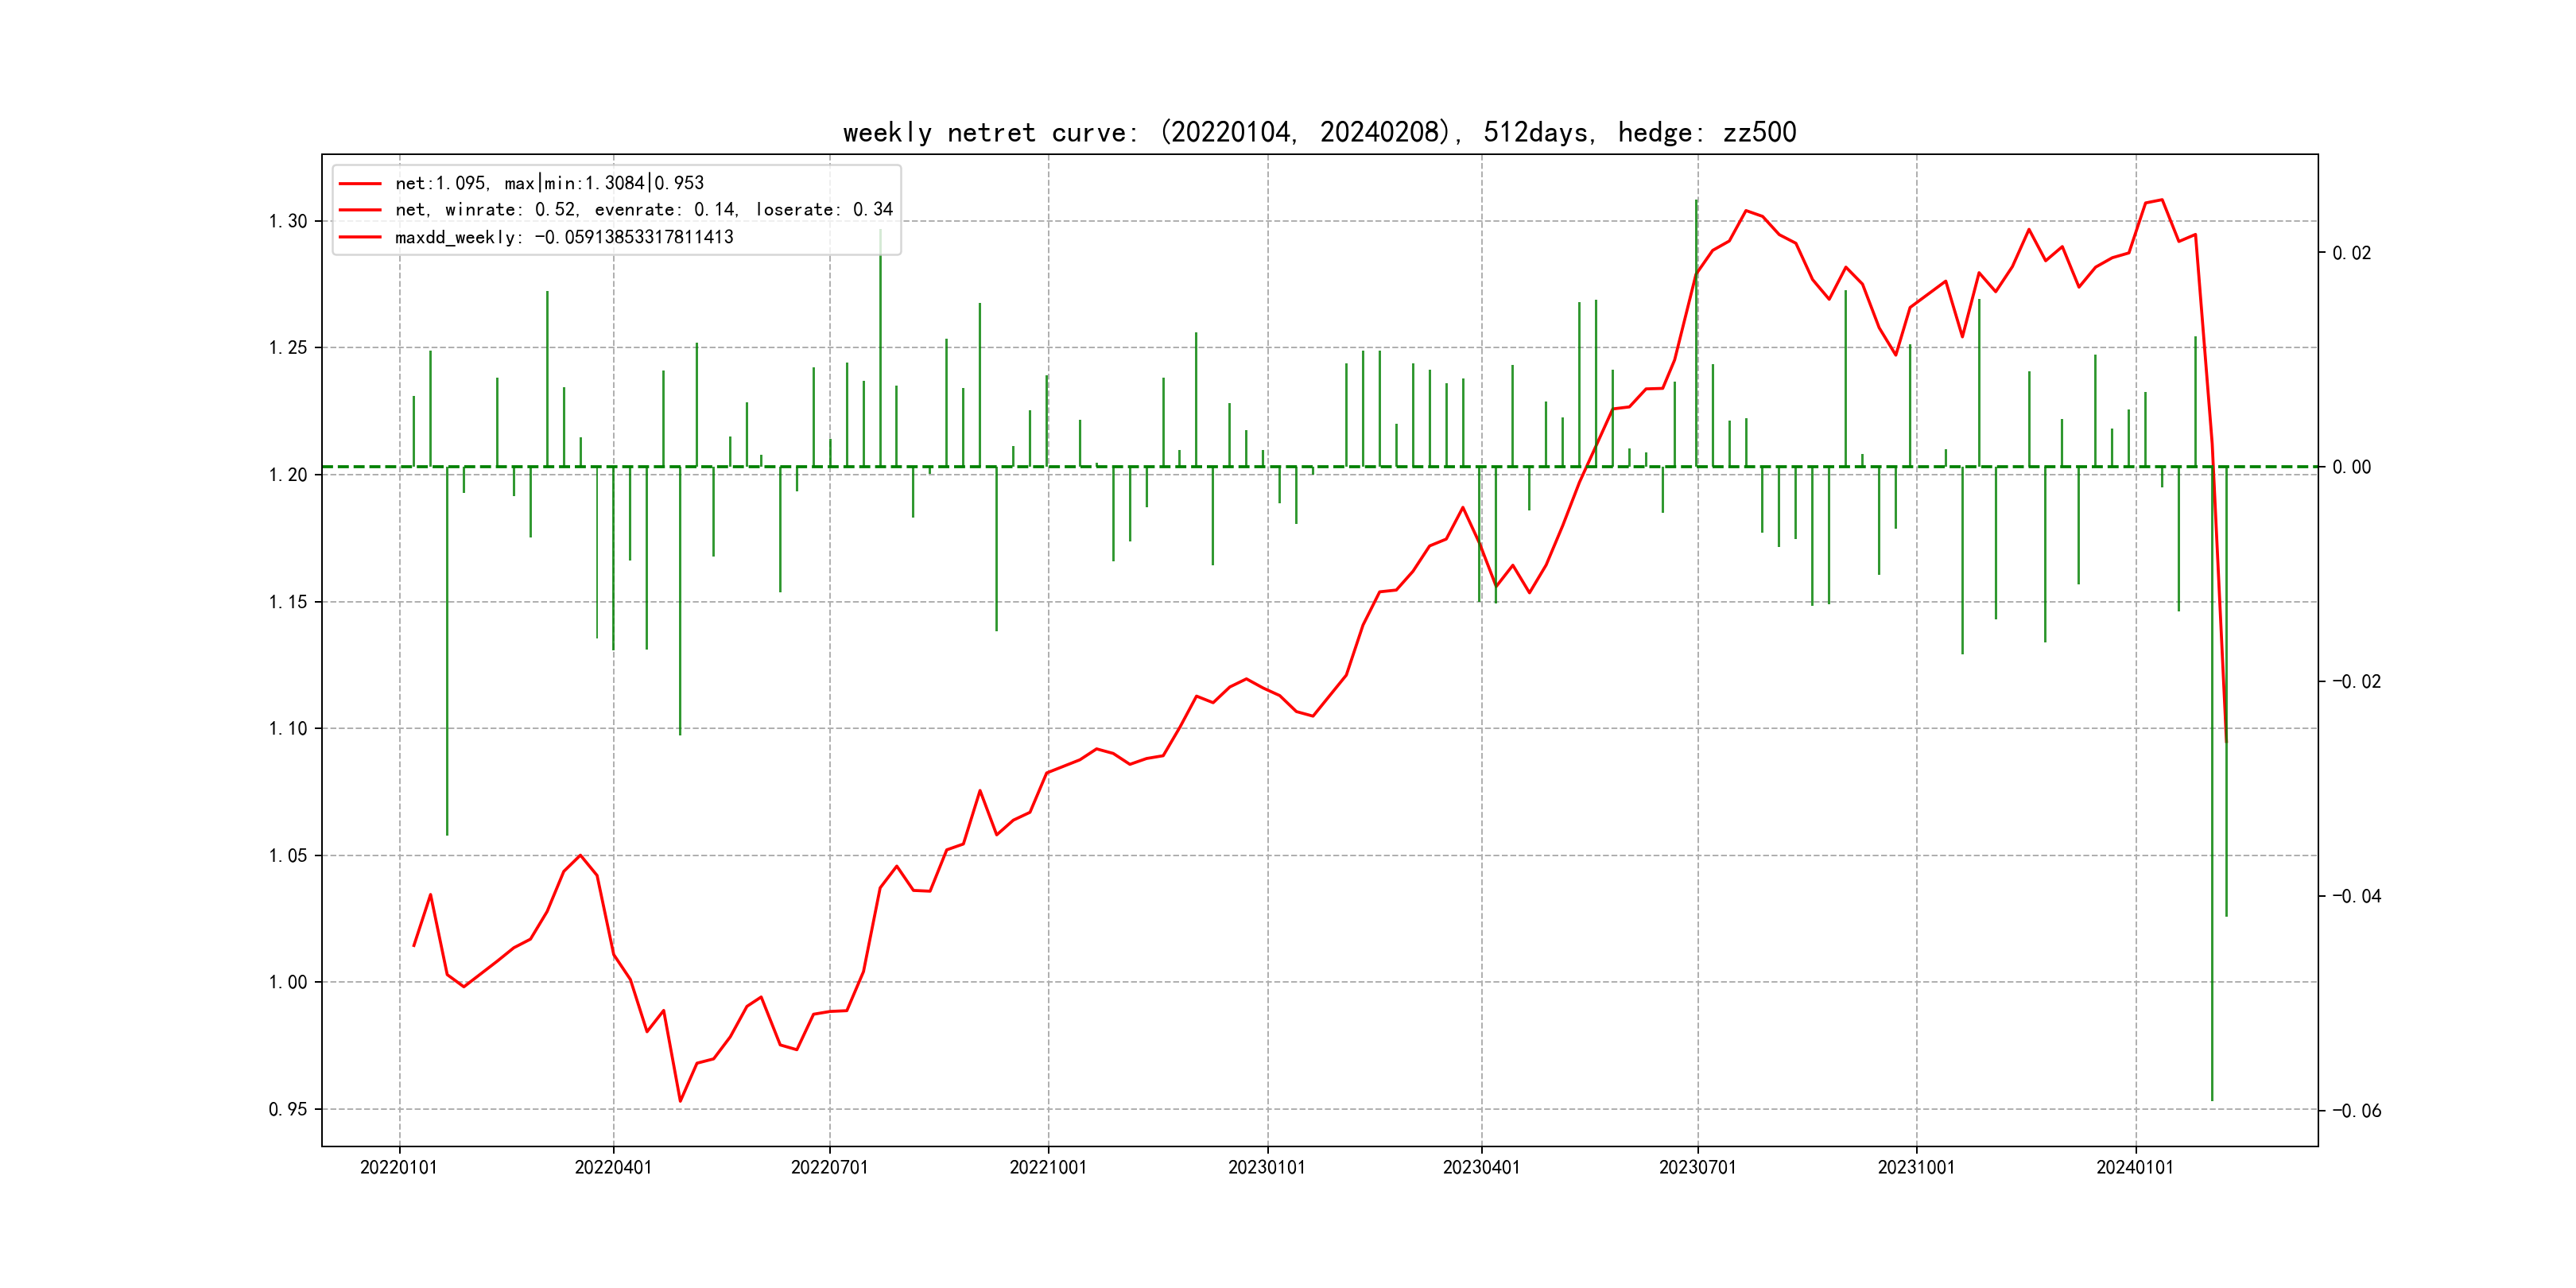Click the 20221001 x-axis label
Image resolution: width=2576 pixels, height=1288 pixels.
[1048, 1167]
